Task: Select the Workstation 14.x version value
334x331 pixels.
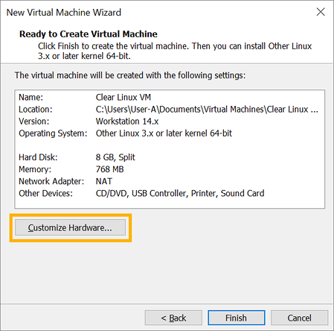Action: coord(127,122)
